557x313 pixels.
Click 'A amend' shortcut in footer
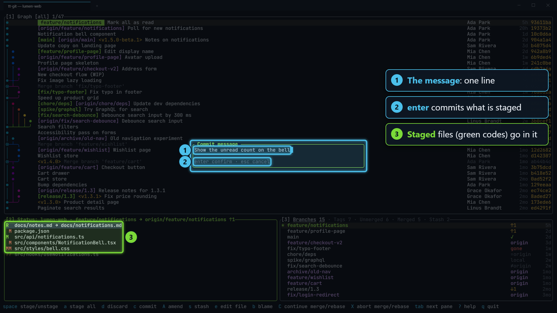point(173,306)
